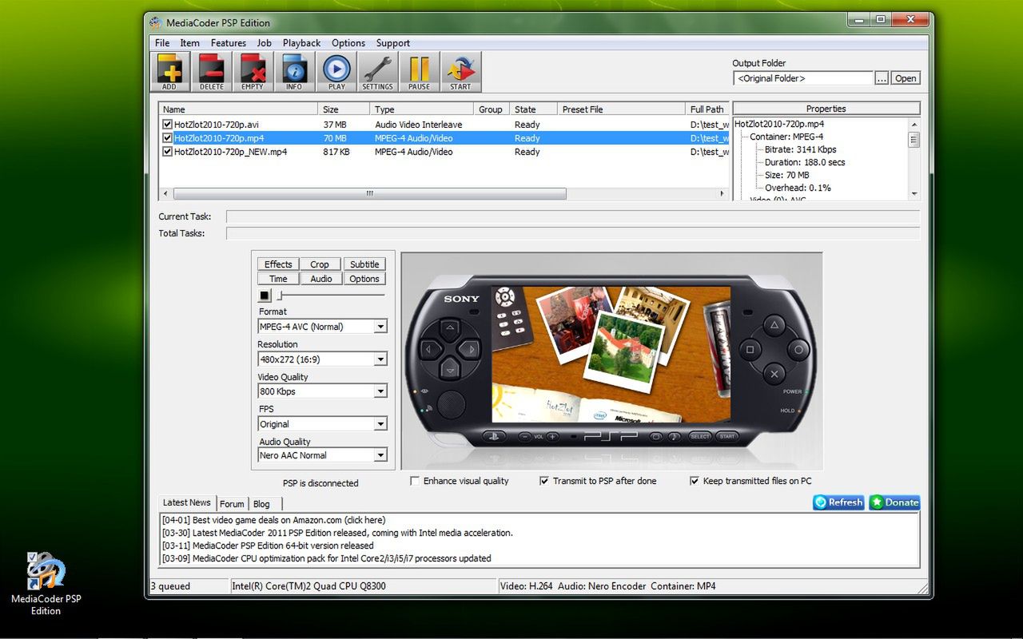The height and width of the screenshot is (639, 1023).
Task: Click the Output Folder input field
Action: coord(803,78)
